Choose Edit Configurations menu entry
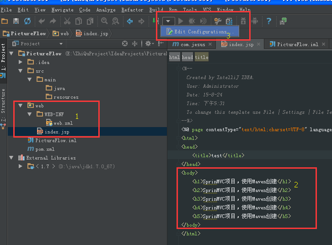 [200, 32]
